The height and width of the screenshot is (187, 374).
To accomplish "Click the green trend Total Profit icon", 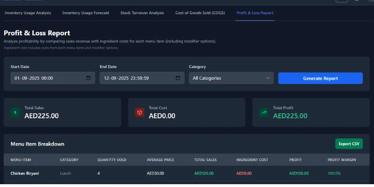I will click(264, 112).
